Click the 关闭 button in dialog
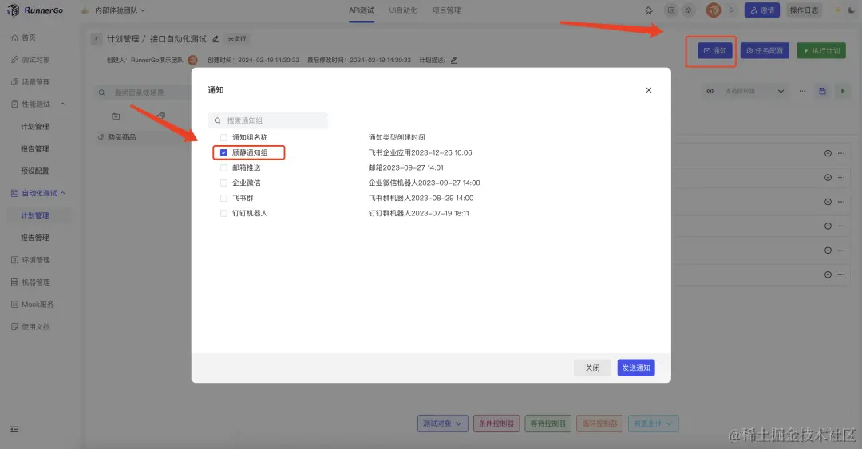This screenshot has height=449, width=862. (592, 368)
